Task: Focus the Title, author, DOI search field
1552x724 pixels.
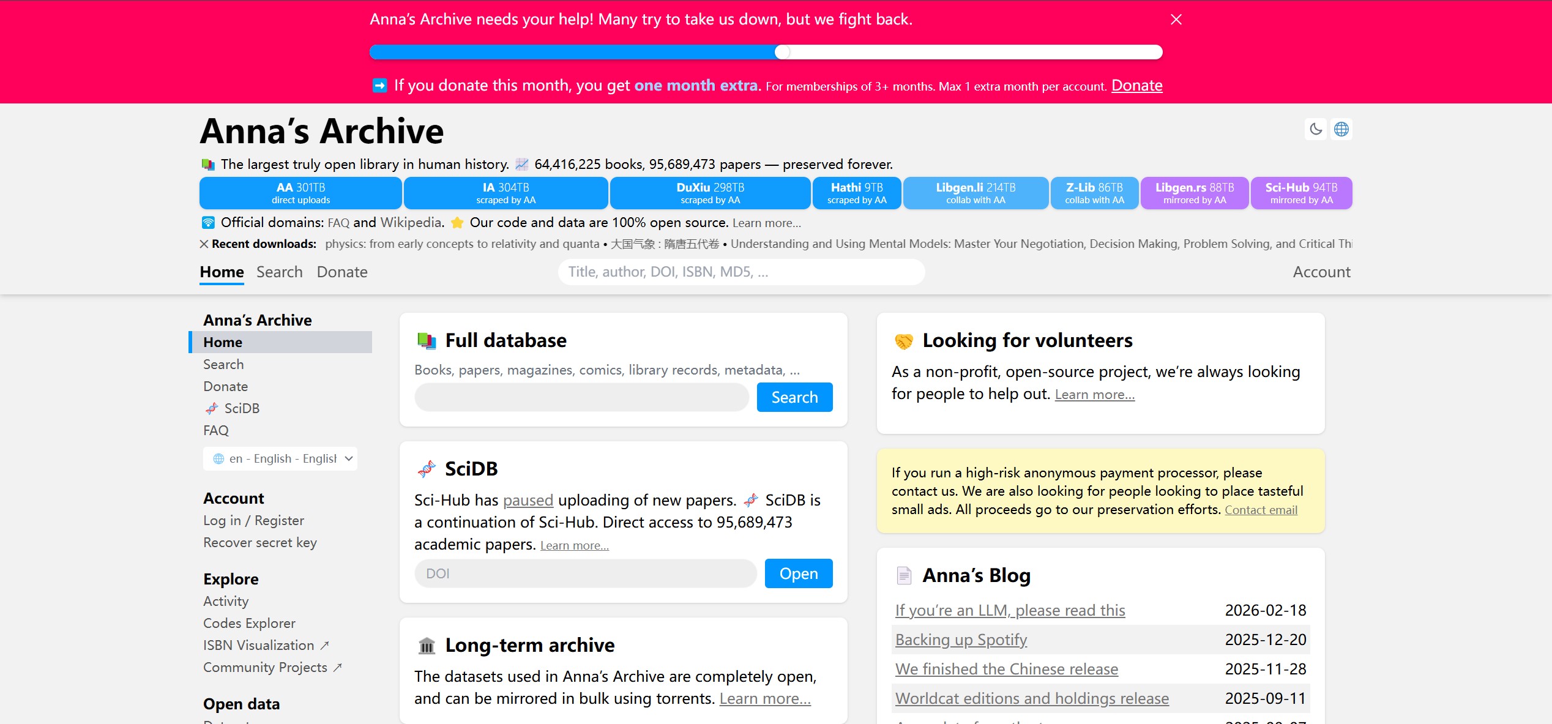Action: [x=741, y=272]
